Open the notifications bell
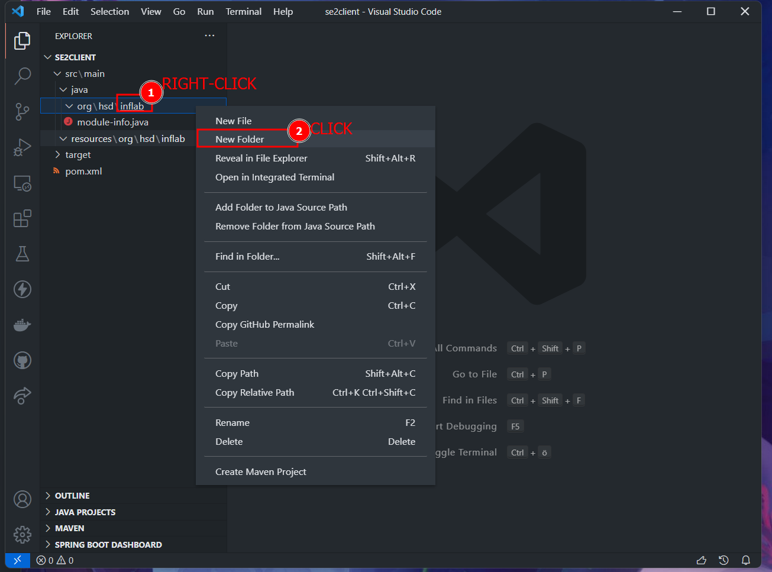This screenshot has height=572, width=772. (x=746, y=560)
